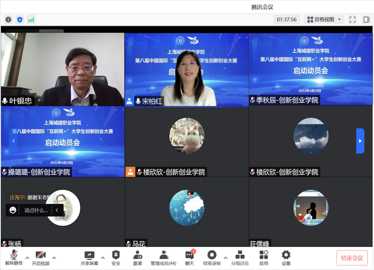Image resolution: width=374 pixels, height=270 pixels.
Task: Check the network signal strength icon
Action: pyautogui.click(x=31, y=20)
